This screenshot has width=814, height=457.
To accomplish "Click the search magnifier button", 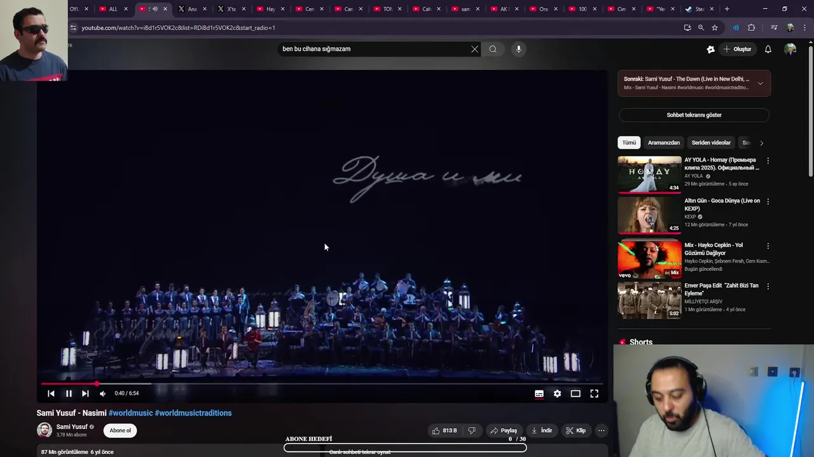I will tap(493, 49).
